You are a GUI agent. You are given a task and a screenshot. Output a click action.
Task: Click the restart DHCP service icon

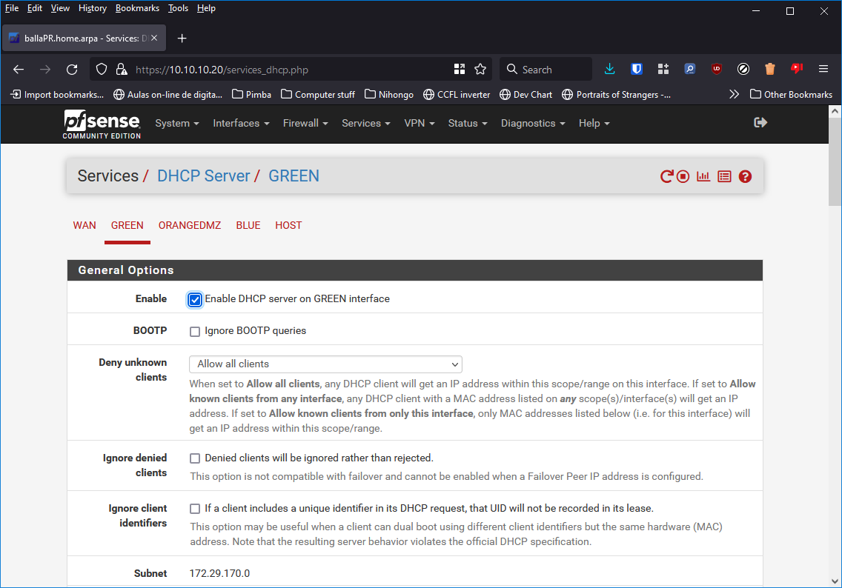tap(666, 176)
